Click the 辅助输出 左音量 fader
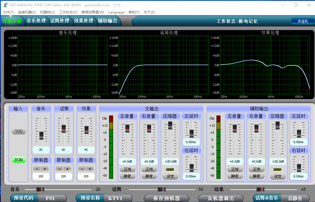Viewport: 315px width, 202px height. [235, 129]
